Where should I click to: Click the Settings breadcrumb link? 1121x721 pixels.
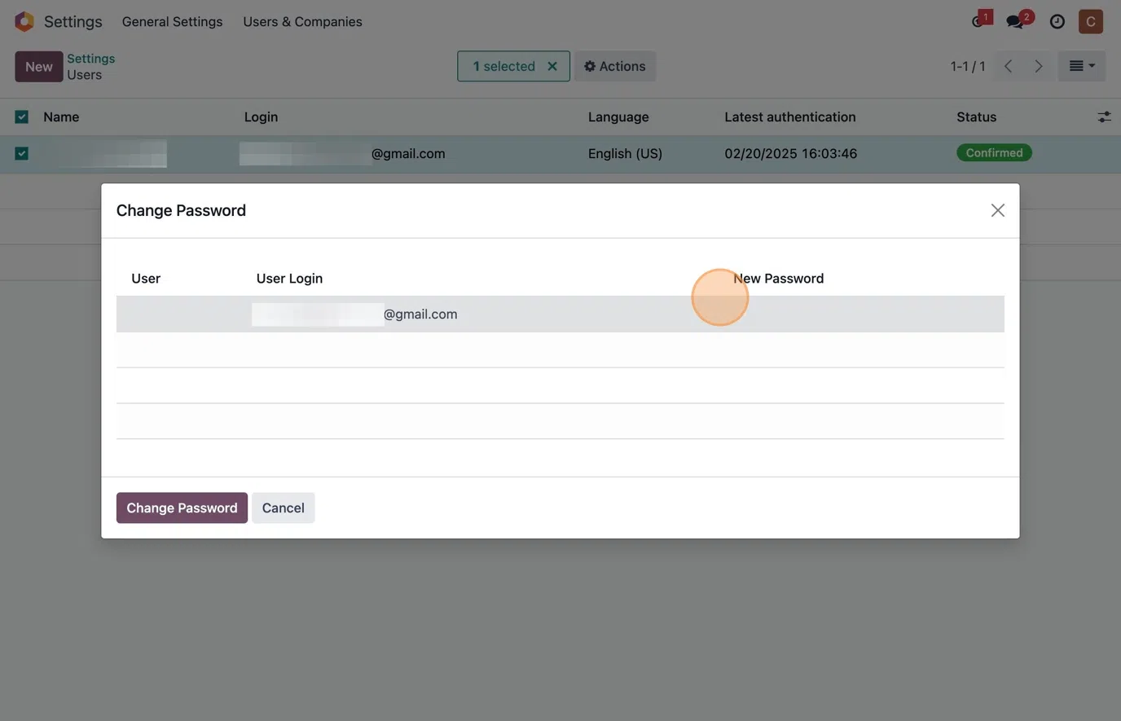90,59
